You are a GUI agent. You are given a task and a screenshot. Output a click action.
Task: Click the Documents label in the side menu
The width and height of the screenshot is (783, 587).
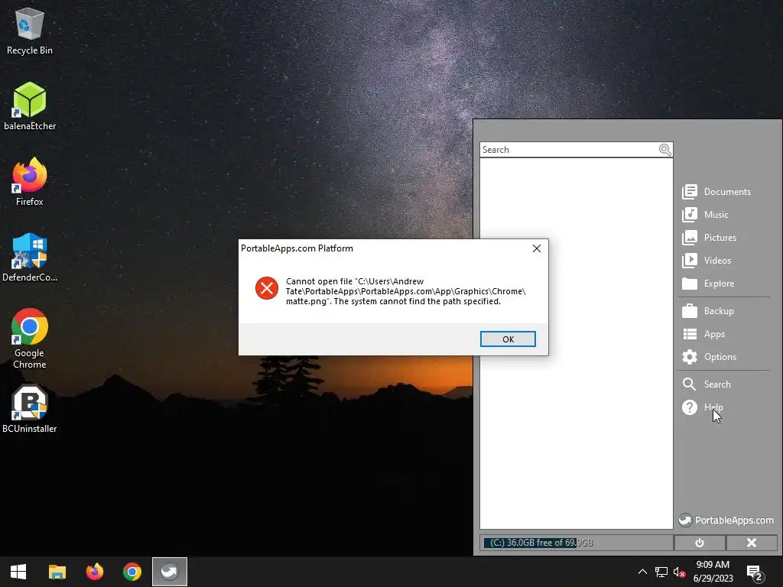(x=727, y=192)
